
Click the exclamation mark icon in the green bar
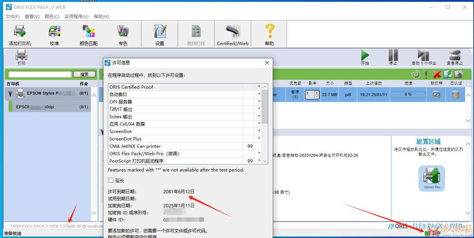coord(426,74)
